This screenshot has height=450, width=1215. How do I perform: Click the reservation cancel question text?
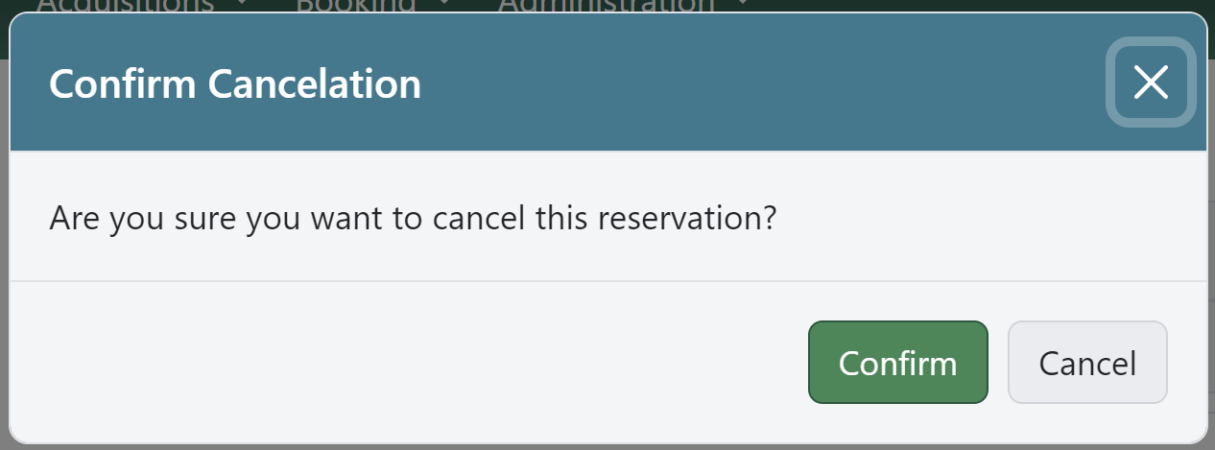tap(412, 219)
